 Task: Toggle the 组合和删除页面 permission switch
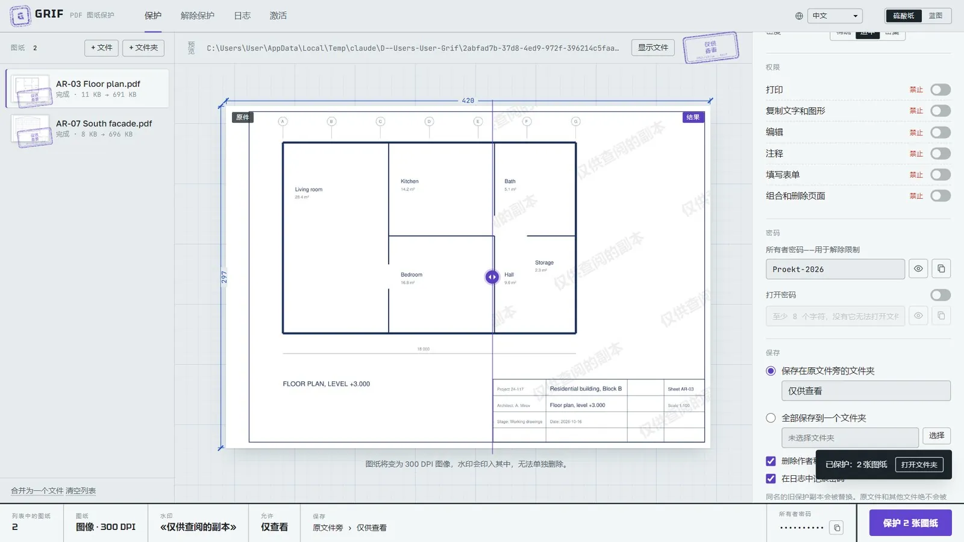[941, 196]
